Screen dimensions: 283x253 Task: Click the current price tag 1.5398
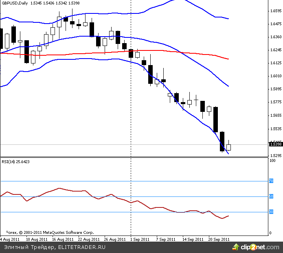point(276,144)
